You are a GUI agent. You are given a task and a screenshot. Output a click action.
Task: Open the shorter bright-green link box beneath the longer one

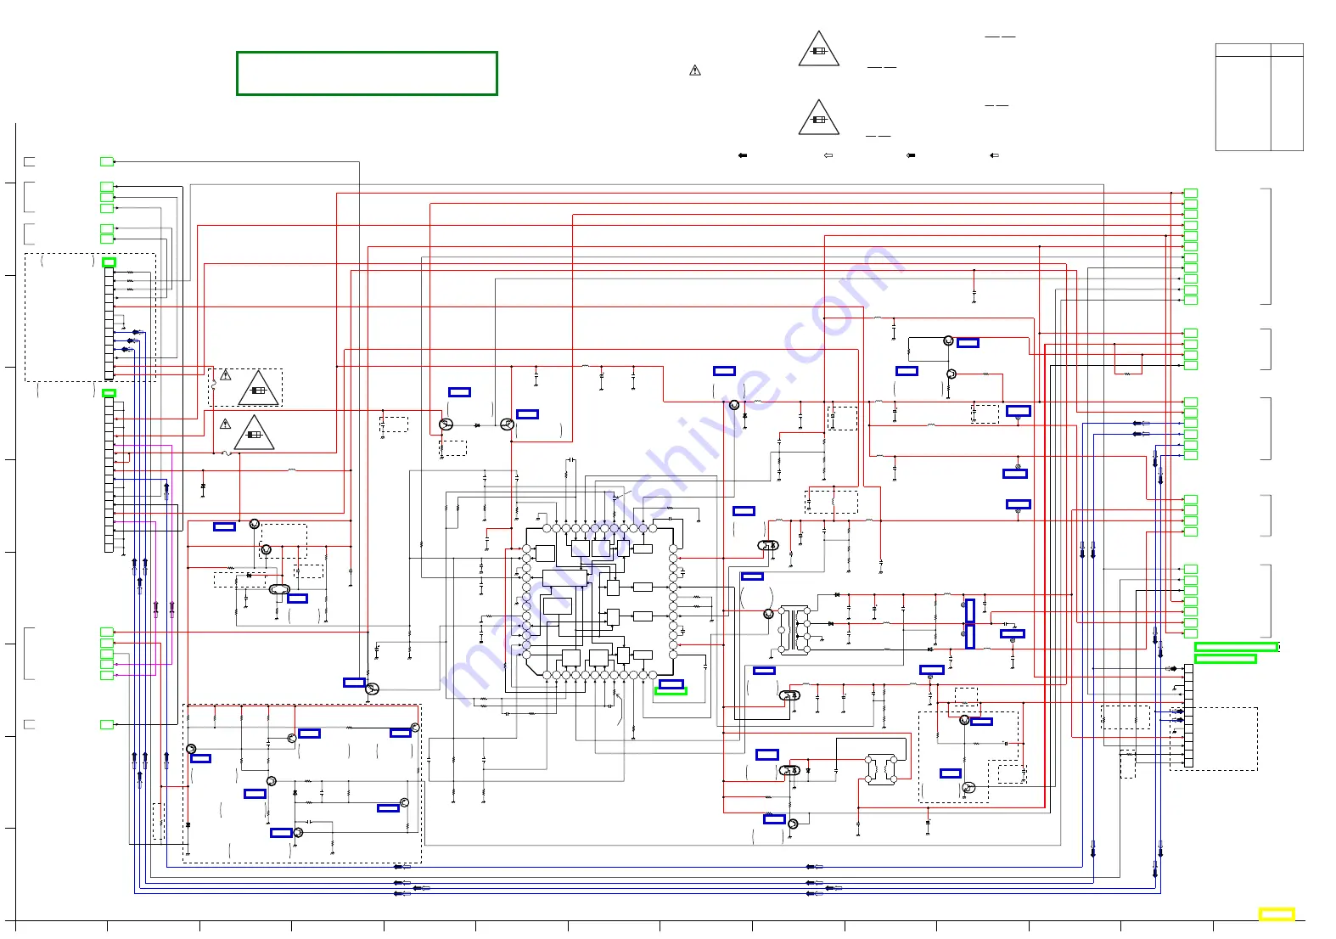[x=1225, y=659]
